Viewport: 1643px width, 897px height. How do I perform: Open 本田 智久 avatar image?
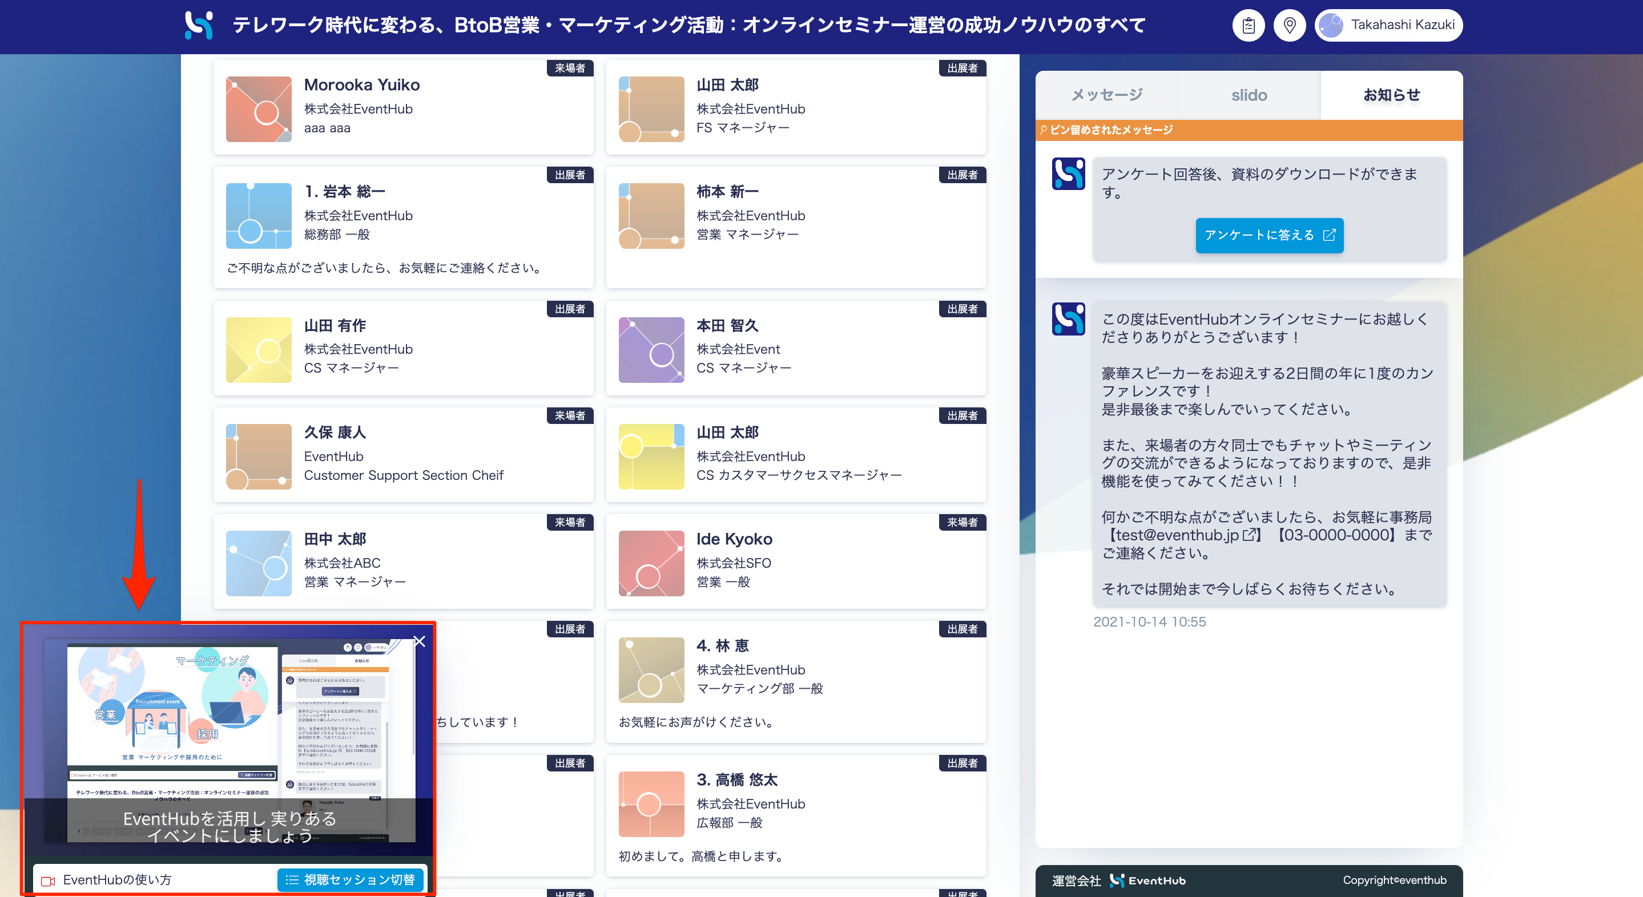(x=651, y=349)
